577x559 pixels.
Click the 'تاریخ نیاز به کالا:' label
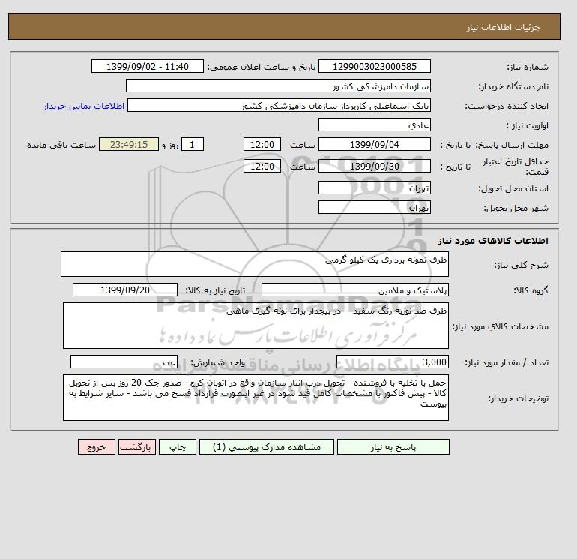click(x=215, y=290)
